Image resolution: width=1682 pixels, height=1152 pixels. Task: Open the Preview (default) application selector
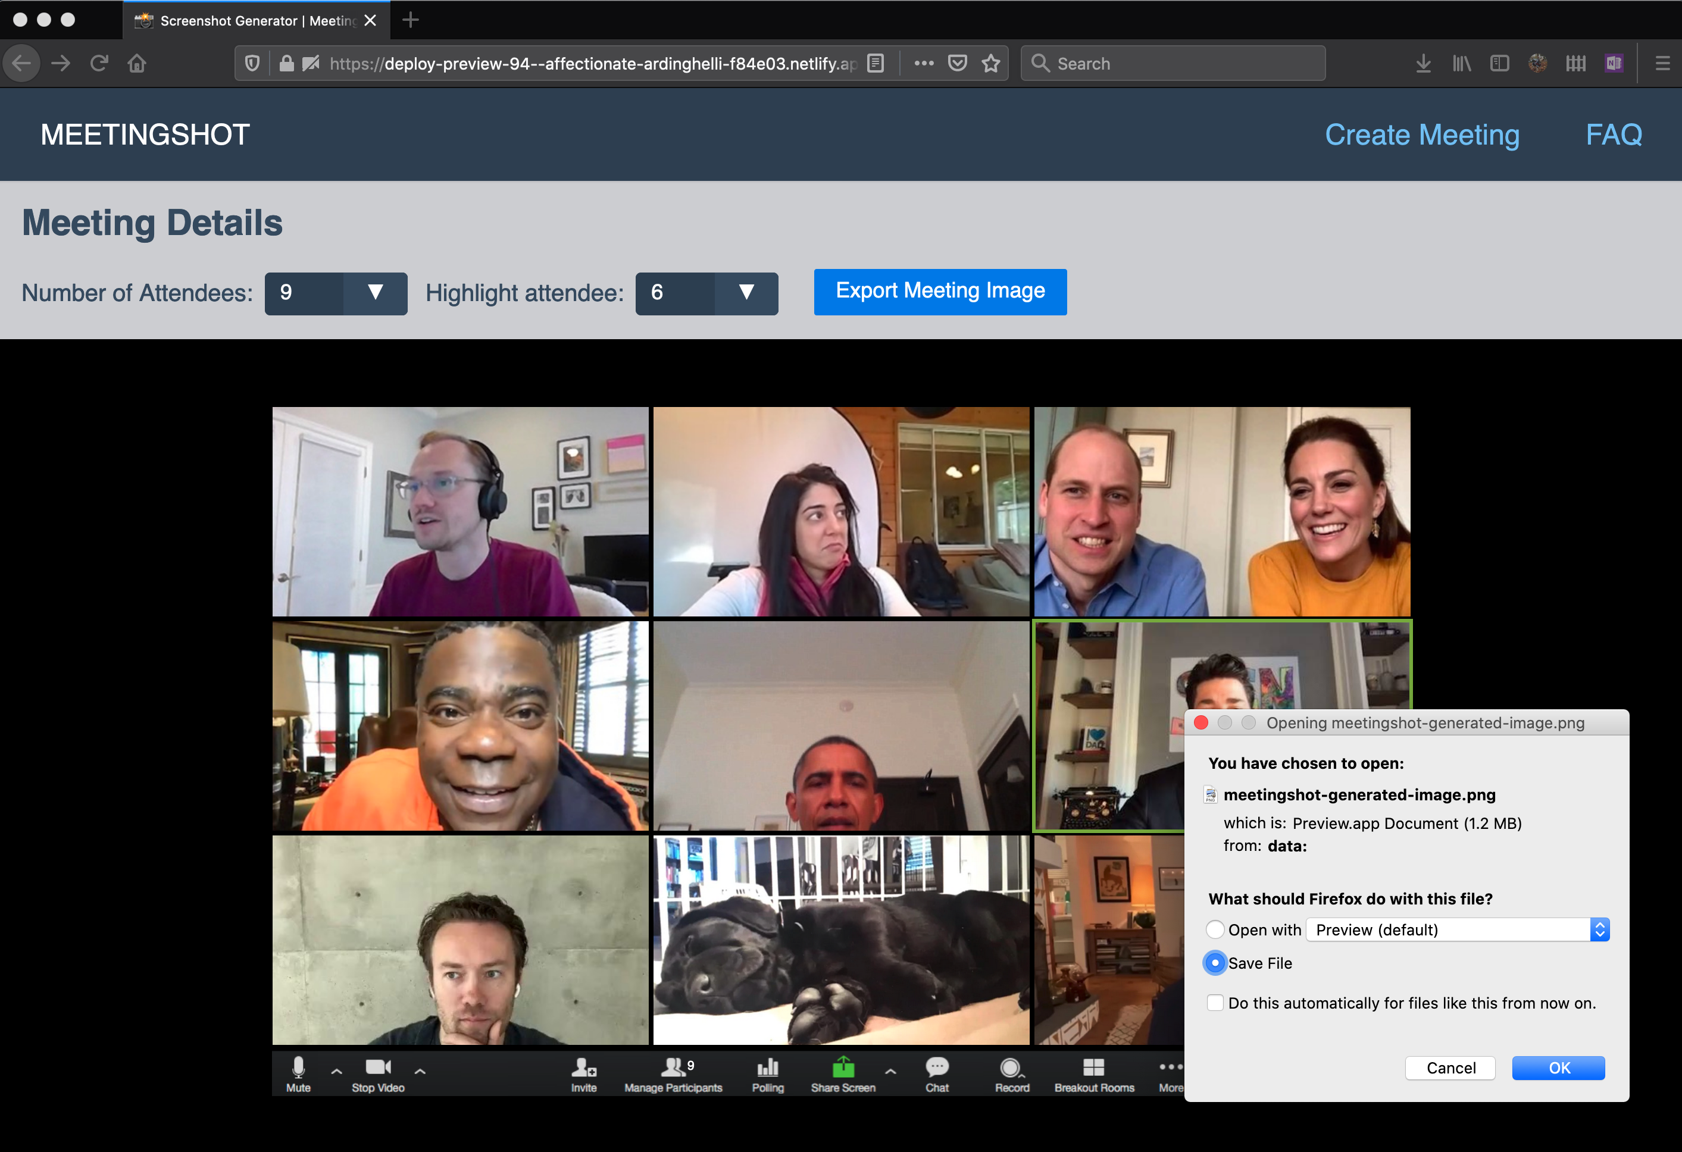pyautogui.click(x=1456, y=929)
